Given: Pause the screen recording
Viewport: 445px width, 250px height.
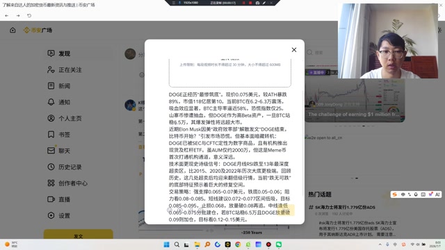Looking at the screenshot, I should [243, 3].
